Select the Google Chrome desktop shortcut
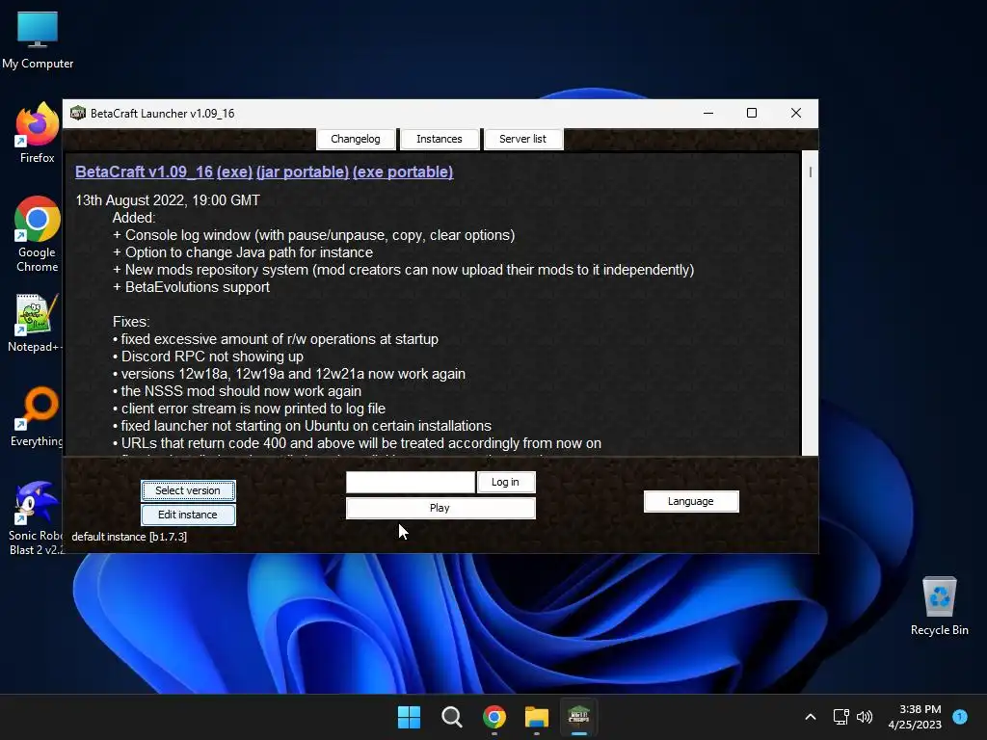The width and height of the screenshot is (987, 740). (x=38, y=234)
